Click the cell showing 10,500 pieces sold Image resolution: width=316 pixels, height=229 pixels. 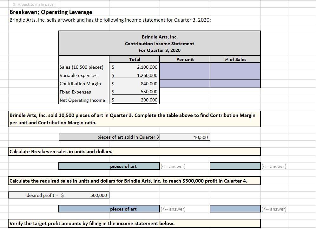pyautogui.click(x=185, y=137)
